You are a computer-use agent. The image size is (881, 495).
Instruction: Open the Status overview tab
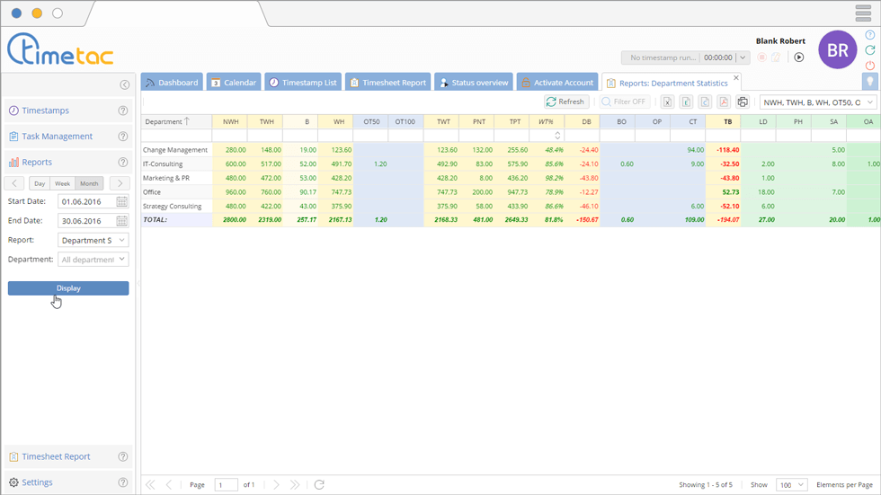click(473, 83)
